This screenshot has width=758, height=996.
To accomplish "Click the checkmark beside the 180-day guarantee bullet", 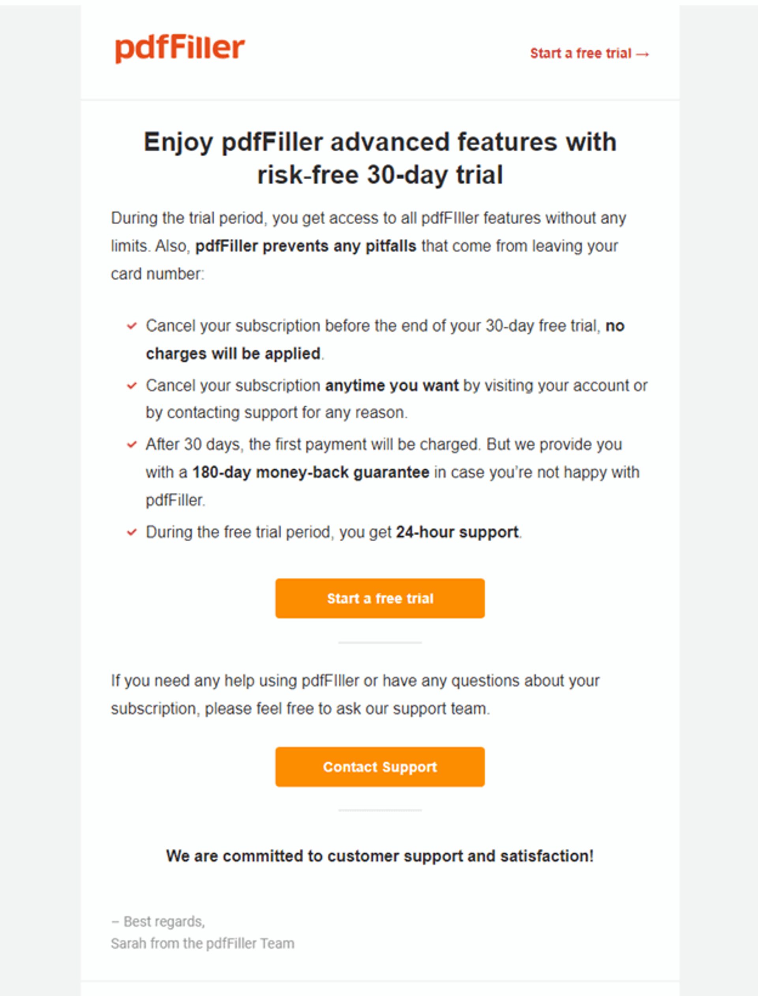I will (132, 445).
